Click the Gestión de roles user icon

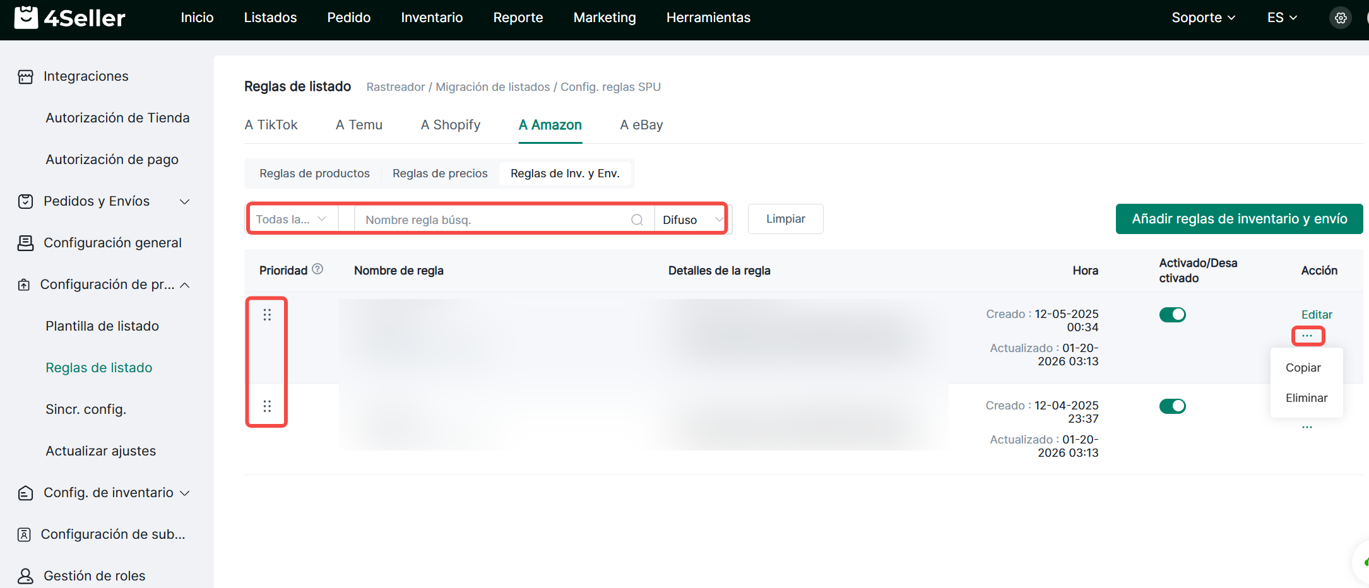[25, 576]
